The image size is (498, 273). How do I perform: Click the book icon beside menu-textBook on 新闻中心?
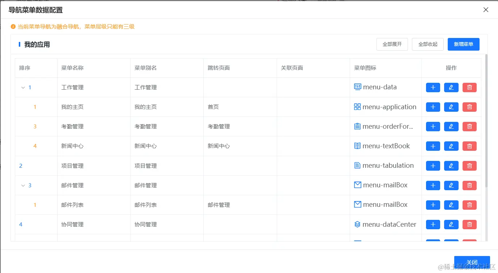tap(357, 146)
